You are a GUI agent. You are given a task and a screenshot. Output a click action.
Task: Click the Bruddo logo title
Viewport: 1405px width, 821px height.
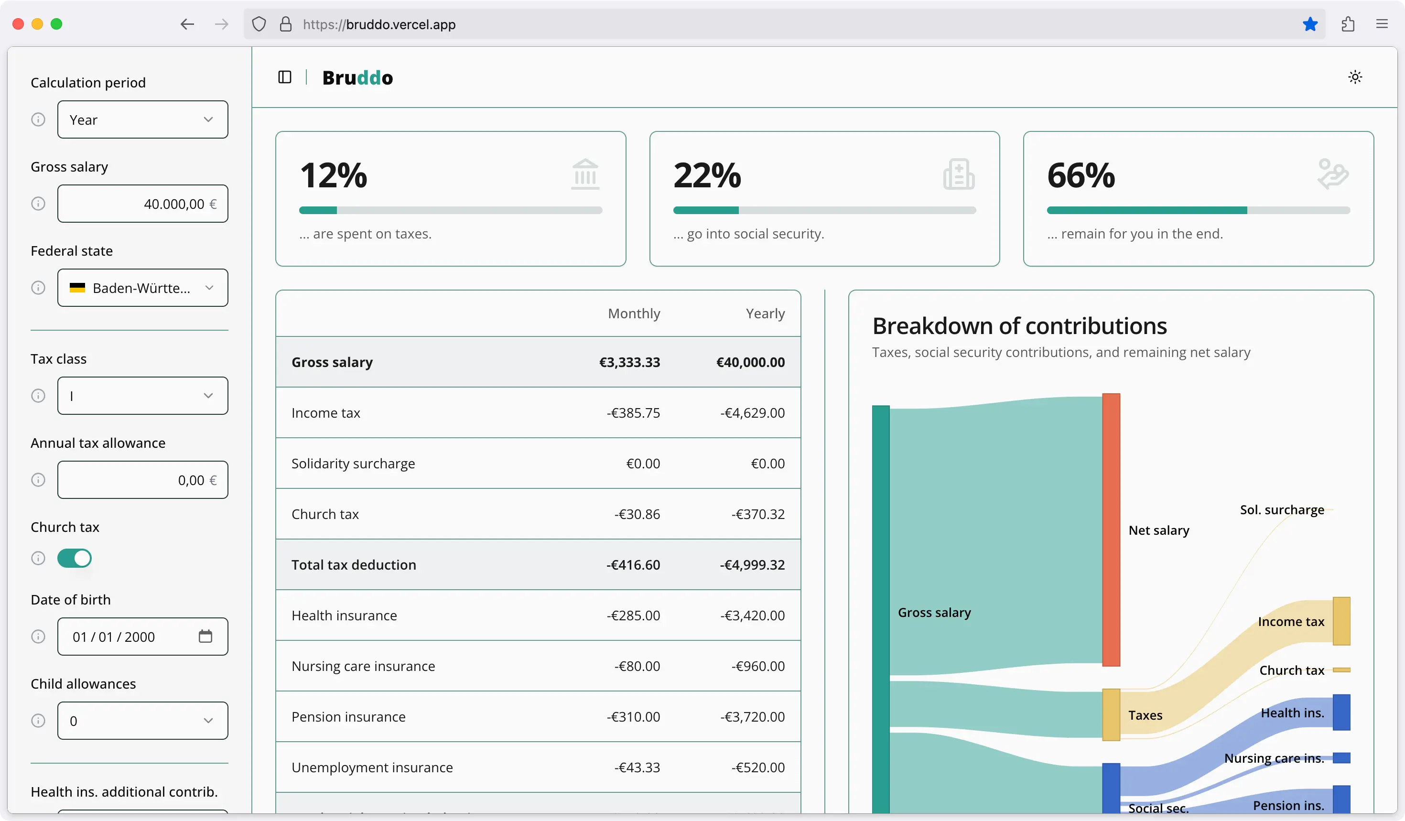pos(357,77)
